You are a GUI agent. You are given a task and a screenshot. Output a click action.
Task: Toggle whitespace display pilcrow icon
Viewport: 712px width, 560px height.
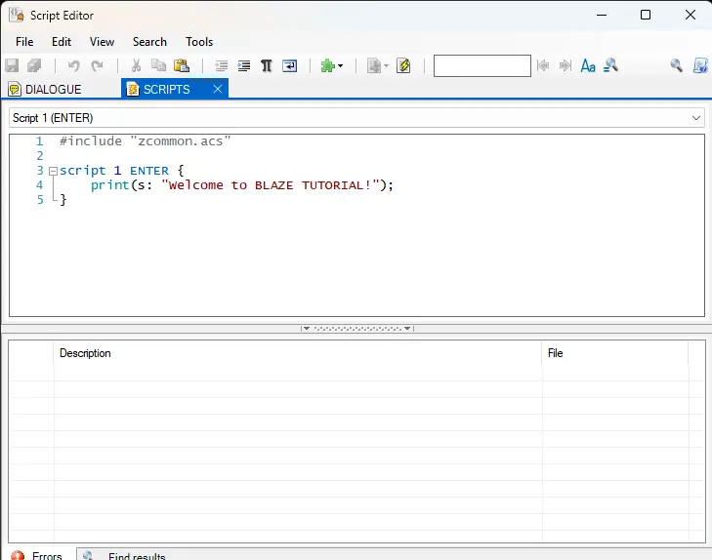[267, 65]
